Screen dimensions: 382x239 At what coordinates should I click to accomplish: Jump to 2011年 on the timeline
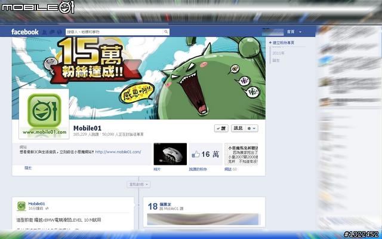pos(278,53)
